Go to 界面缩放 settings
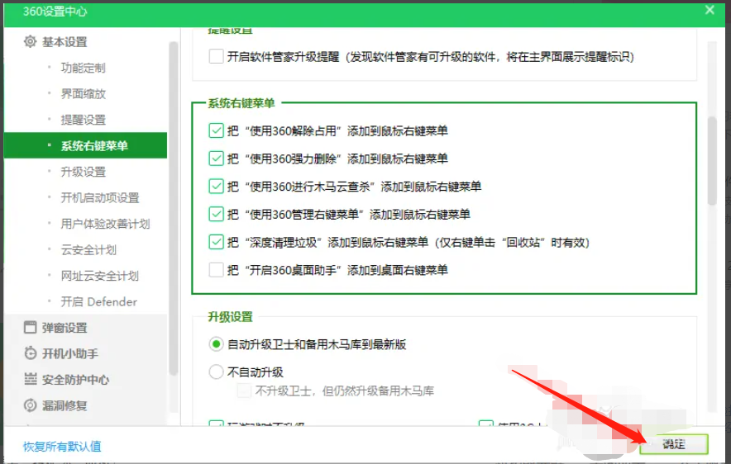This screenshot has width=731, height=464. 83,94
